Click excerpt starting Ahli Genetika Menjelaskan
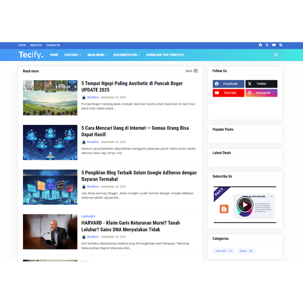 (x=135, y=246)
